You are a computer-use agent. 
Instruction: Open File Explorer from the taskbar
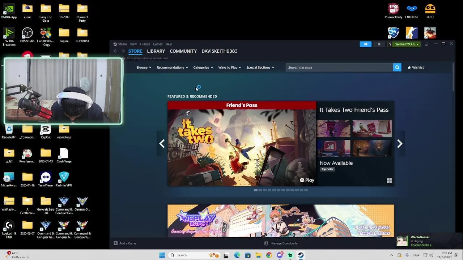tap(258, 255)
